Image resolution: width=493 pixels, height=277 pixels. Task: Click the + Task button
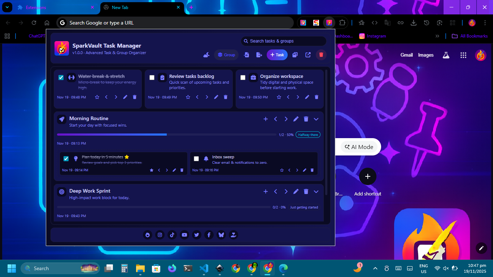[277, 55]
